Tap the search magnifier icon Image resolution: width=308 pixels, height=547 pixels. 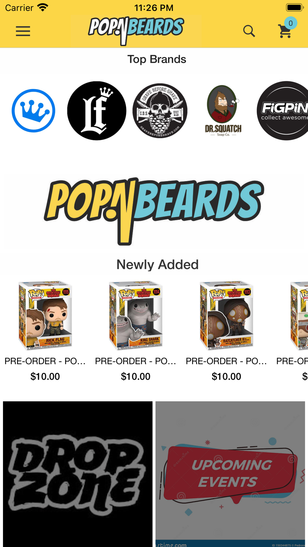point(249,31)
